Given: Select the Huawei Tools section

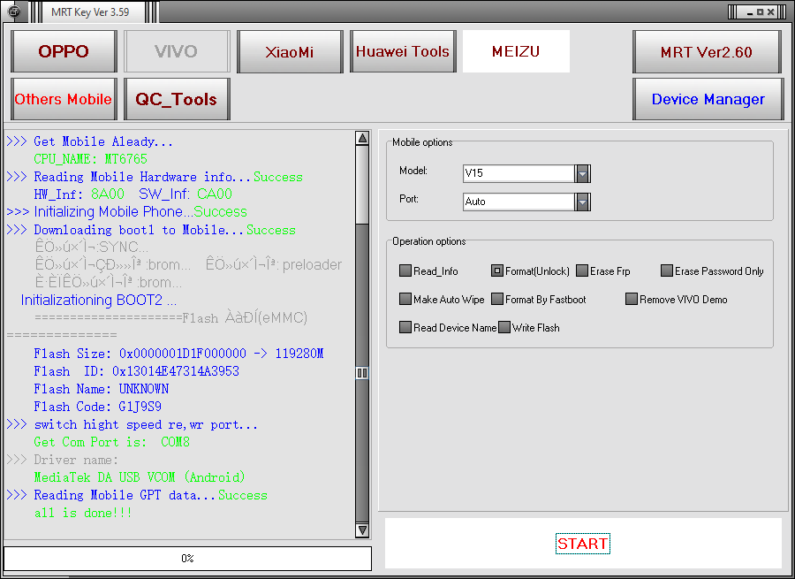Looking at the screenshot, I should click(x=403, y=51).
